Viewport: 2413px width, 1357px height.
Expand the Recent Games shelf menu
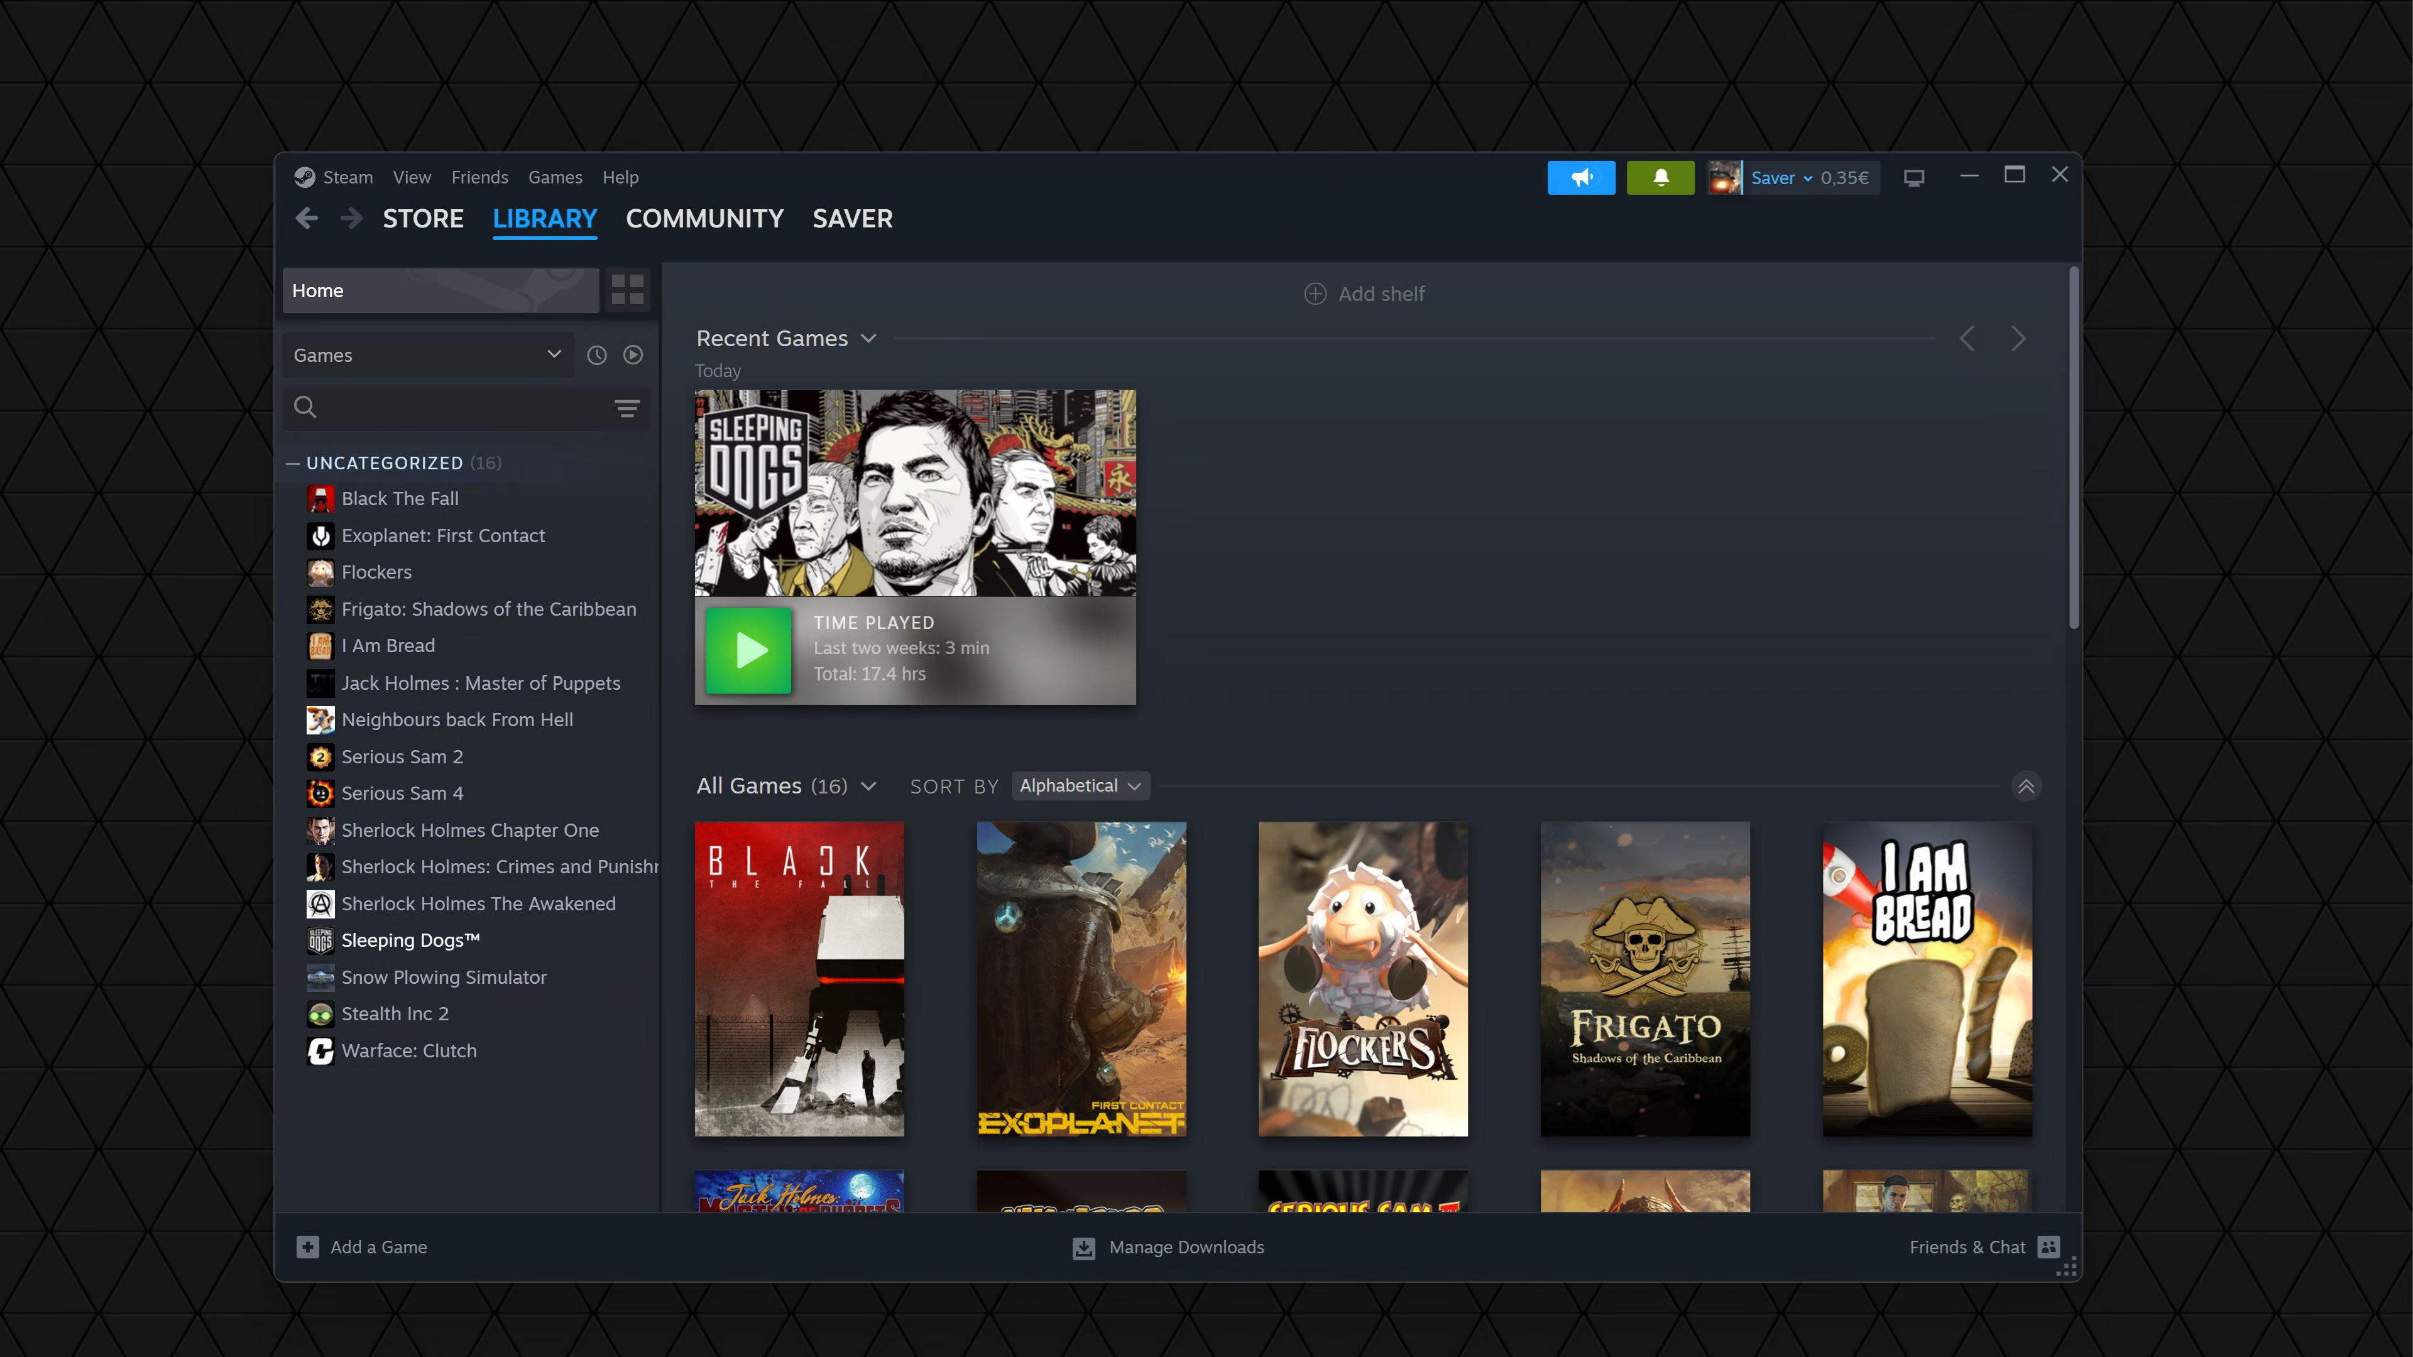click(x=868, y=338)
